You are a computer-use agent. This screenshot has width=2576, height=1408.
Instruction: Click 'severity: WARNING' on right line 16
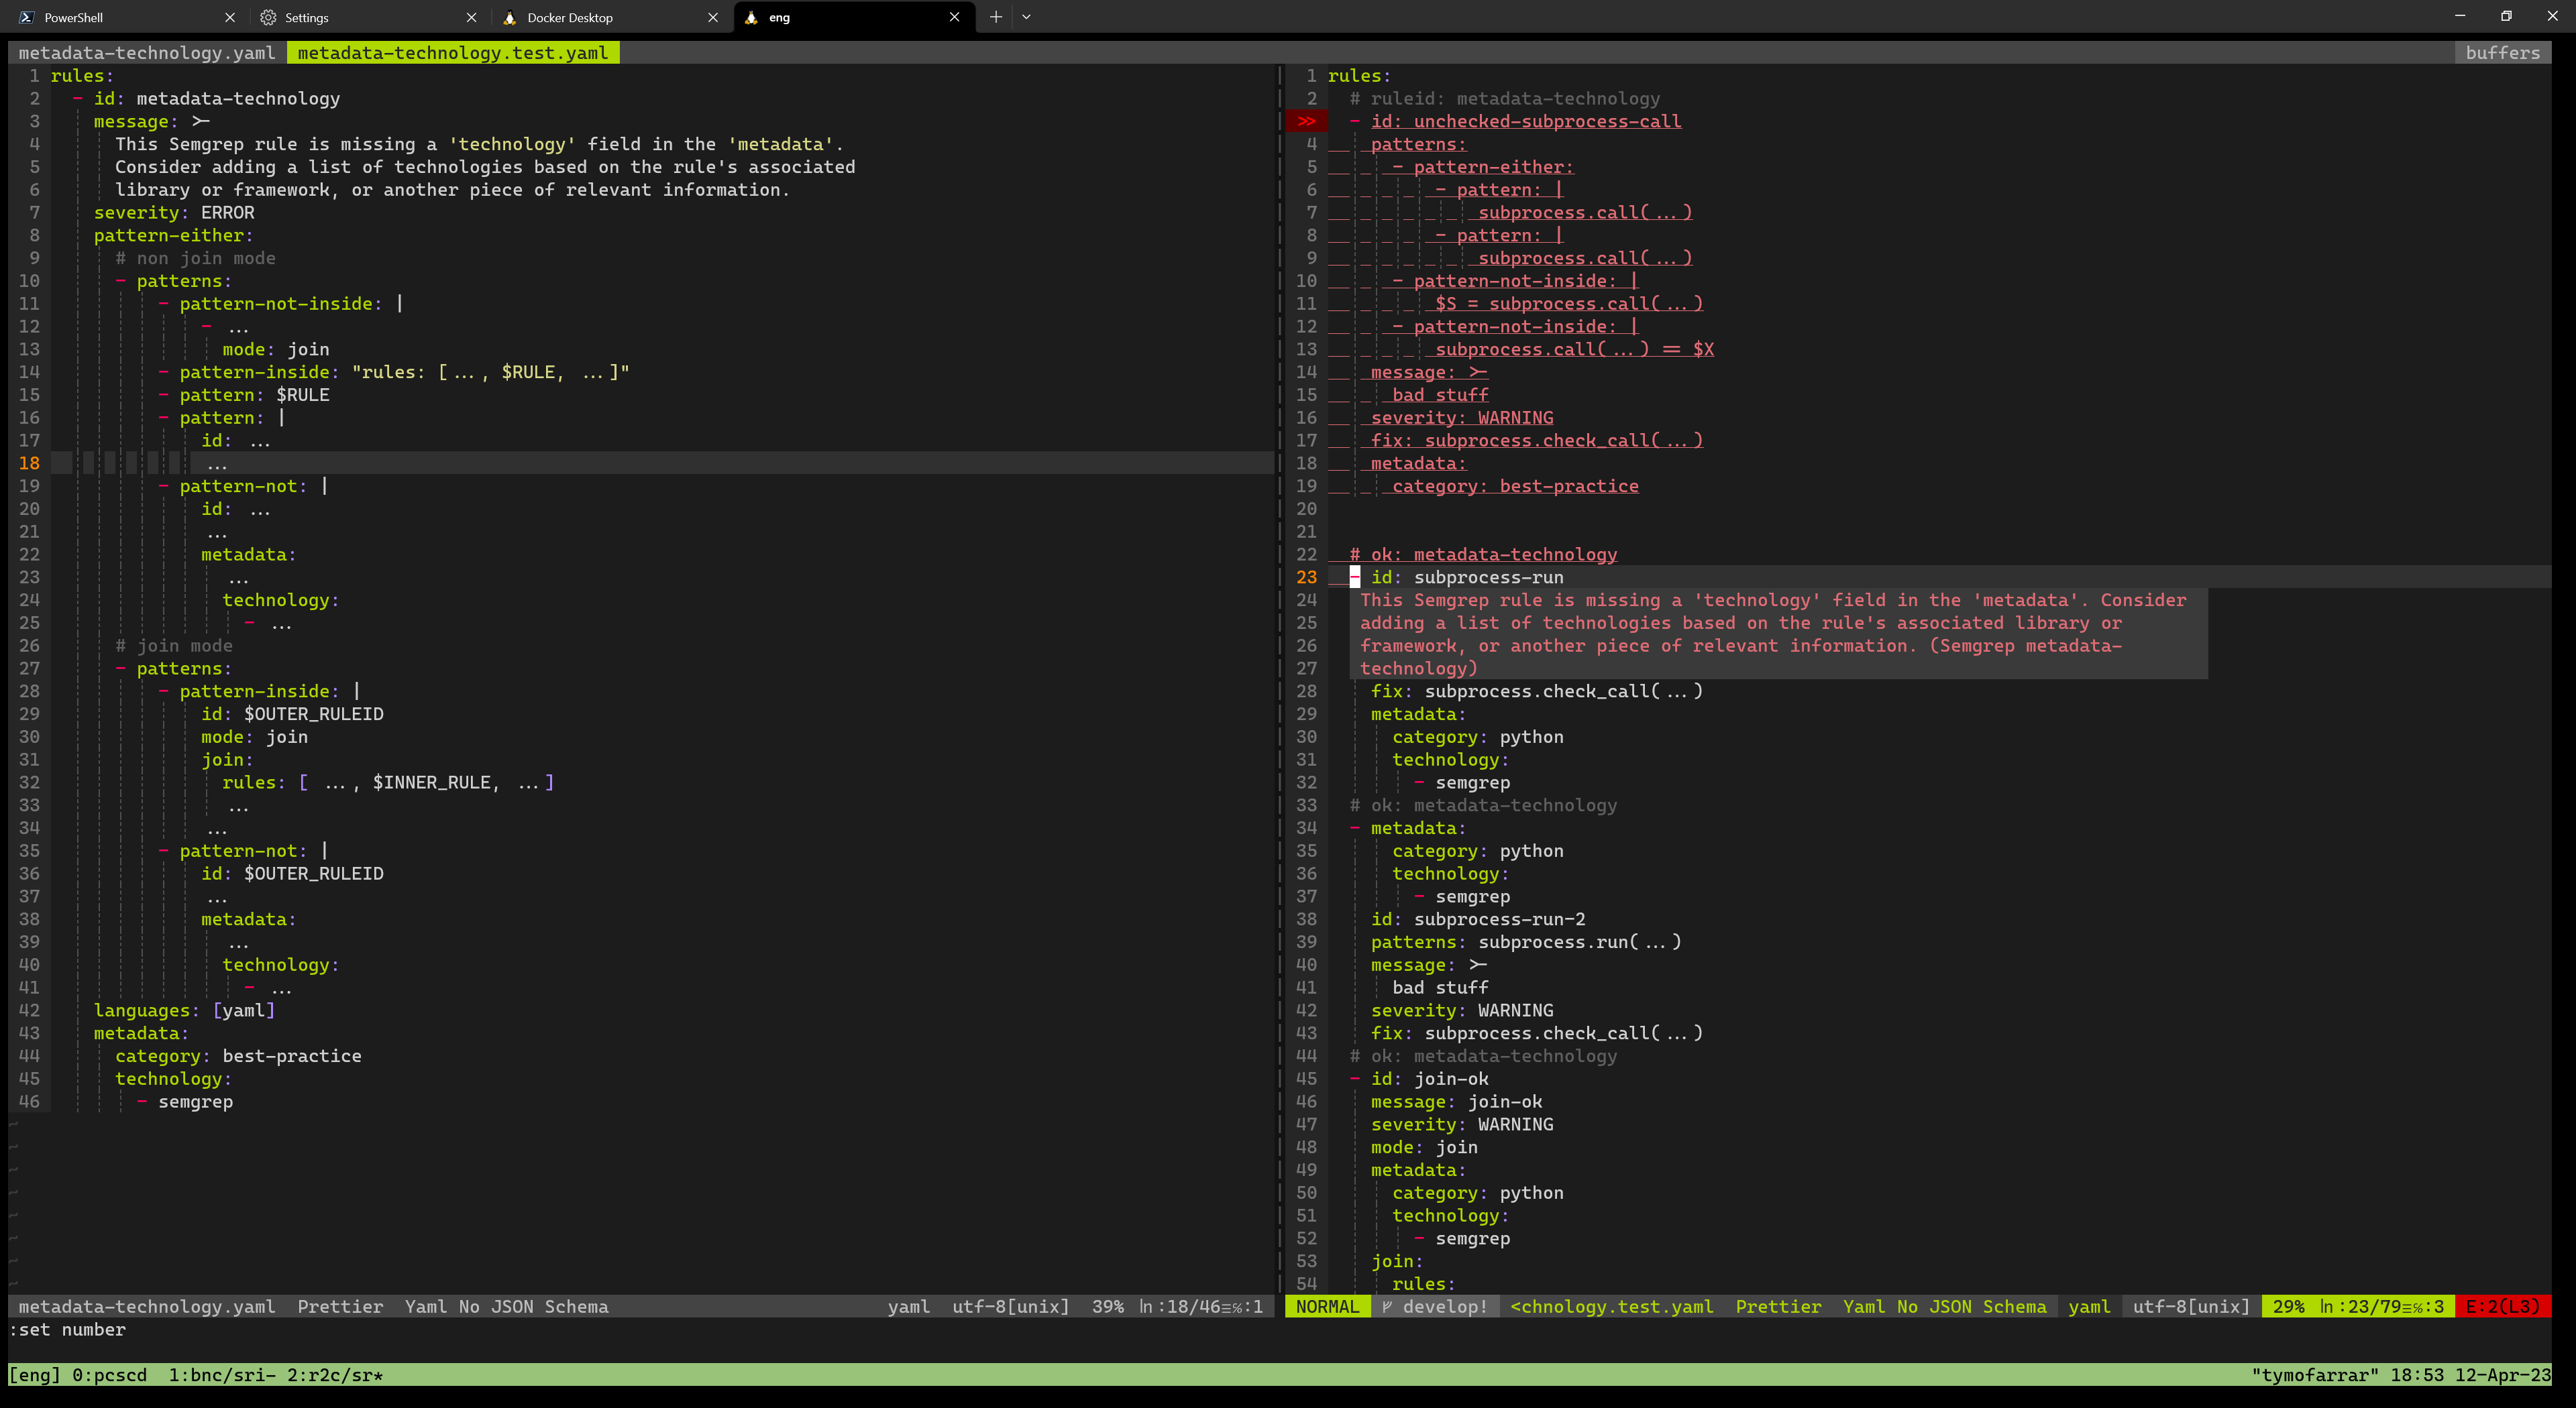[x=1462, y=418]
